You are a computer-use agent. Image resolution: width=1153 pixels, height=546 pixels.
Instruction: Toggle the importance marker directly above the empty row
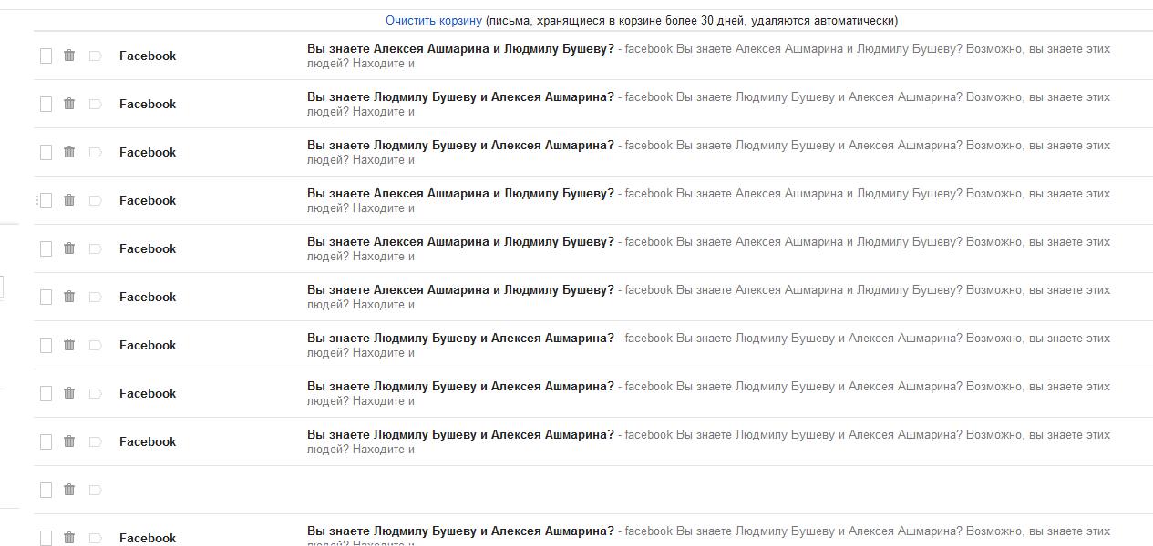coord(95,441)
